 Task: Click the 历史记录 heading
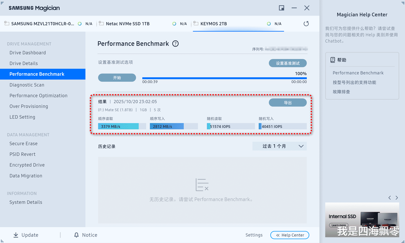pos(107,146)
